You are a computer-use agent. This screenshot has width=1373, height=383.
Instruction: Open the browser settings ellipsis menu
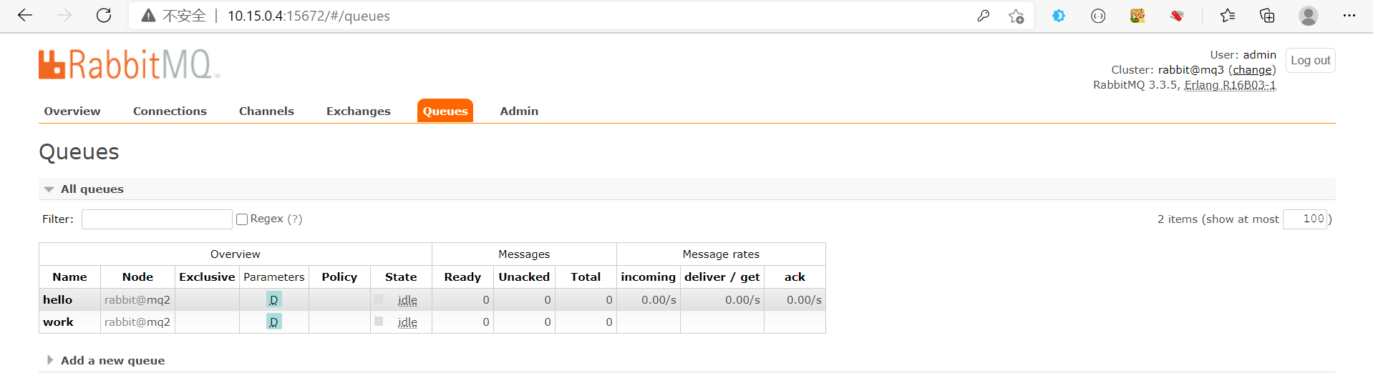tap(1349, 16)
